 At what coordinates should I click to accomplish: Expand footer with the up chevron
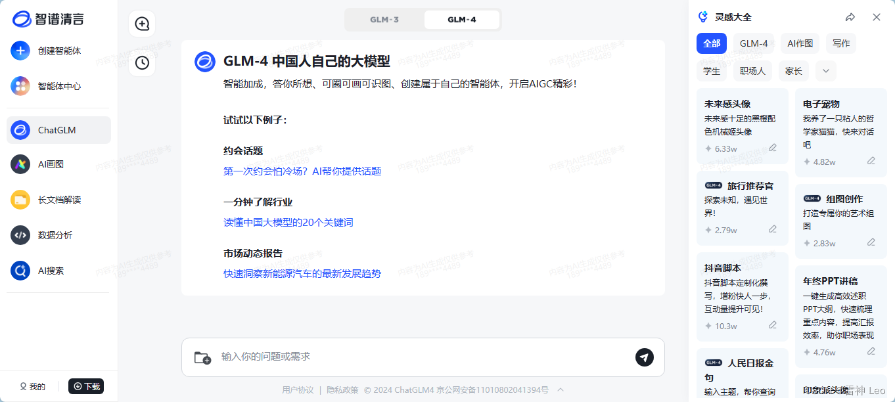click(x=560, y=390)
